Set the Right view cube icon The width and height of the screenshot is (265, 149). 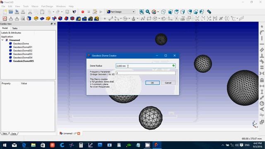click(x=183, y=12)
